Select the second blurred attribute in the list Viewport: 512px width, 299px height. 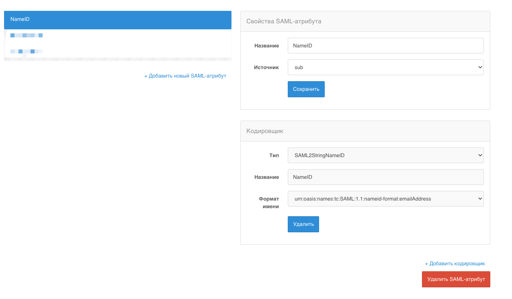[x=27, y=51]
